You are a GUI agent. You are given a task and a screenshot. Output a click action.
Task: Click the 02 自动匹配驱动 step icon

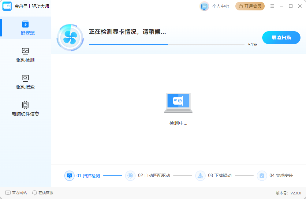tap(130, 175)
